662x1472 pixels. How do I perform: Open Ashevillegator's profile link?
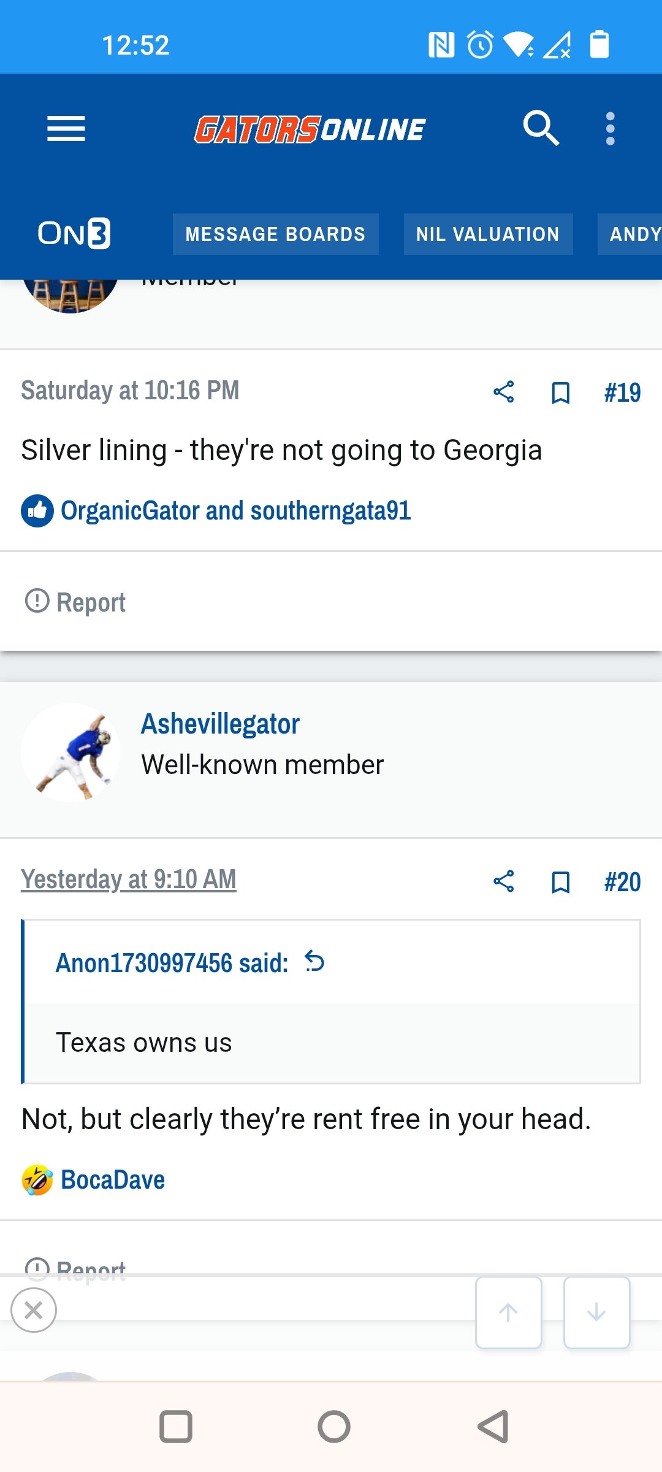click(x=220, y=724)
